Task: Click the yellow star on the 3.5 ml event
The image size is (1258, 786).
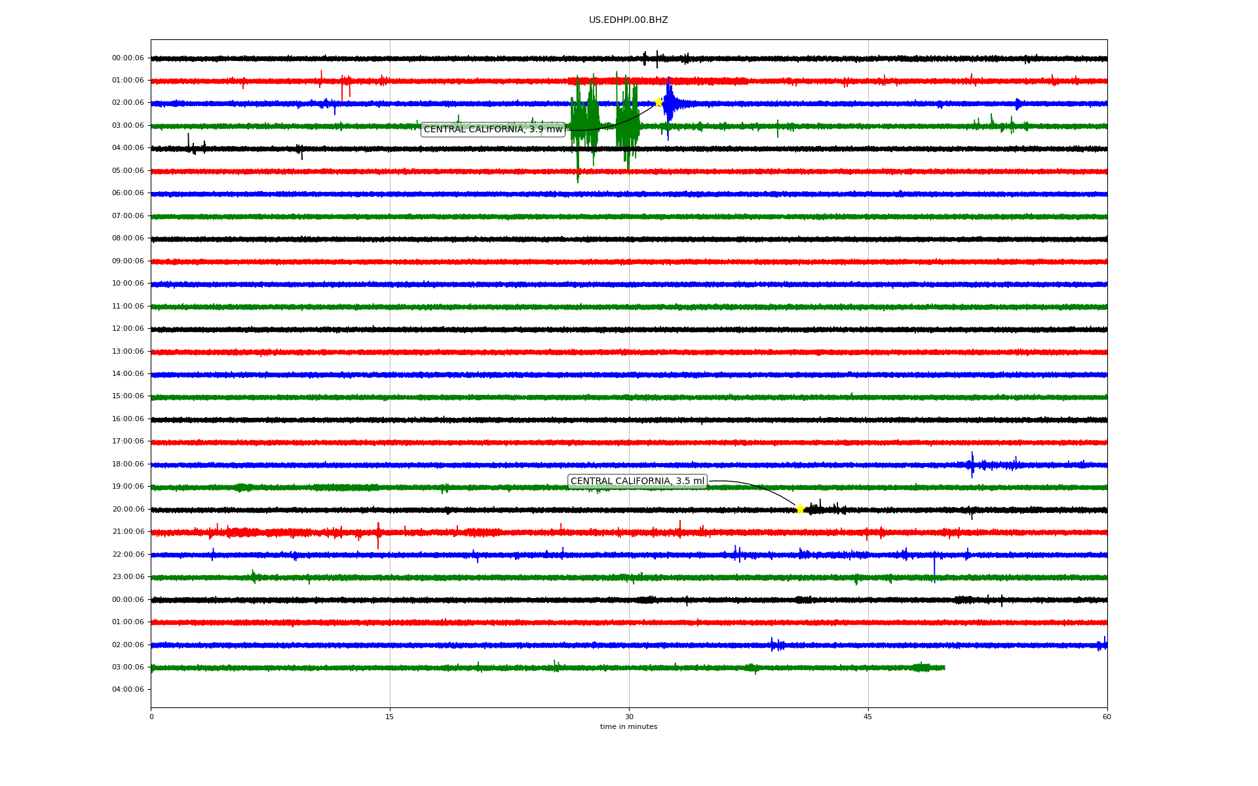Action: point(800,509)
